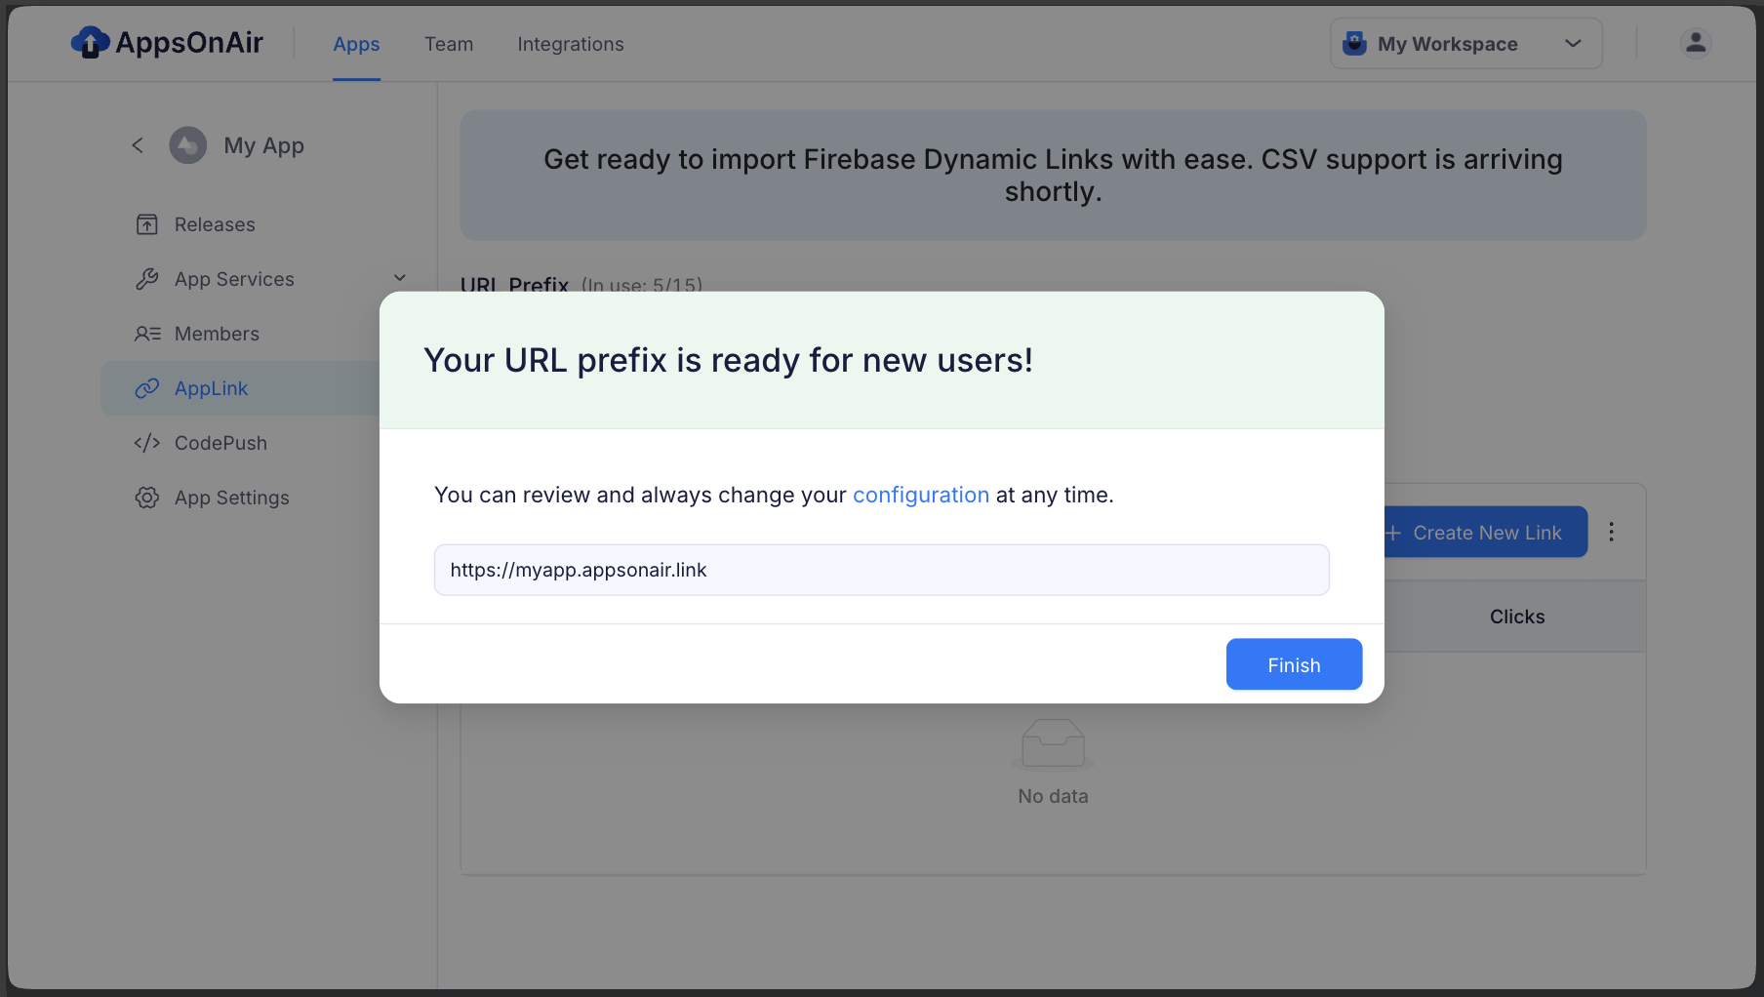Open Releases via its upload box icon
The image size is (1764, 997).
[x=146, y=224]
